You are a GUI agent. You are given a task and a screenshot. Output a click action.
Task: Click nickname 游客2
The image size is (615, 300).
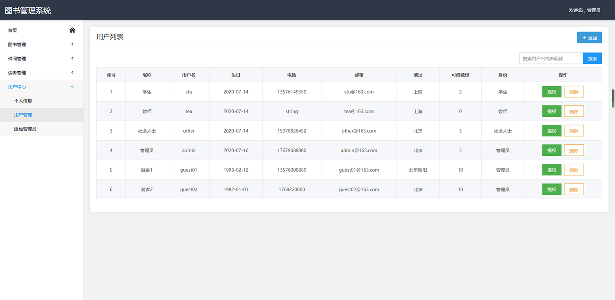tap(147, 189)
